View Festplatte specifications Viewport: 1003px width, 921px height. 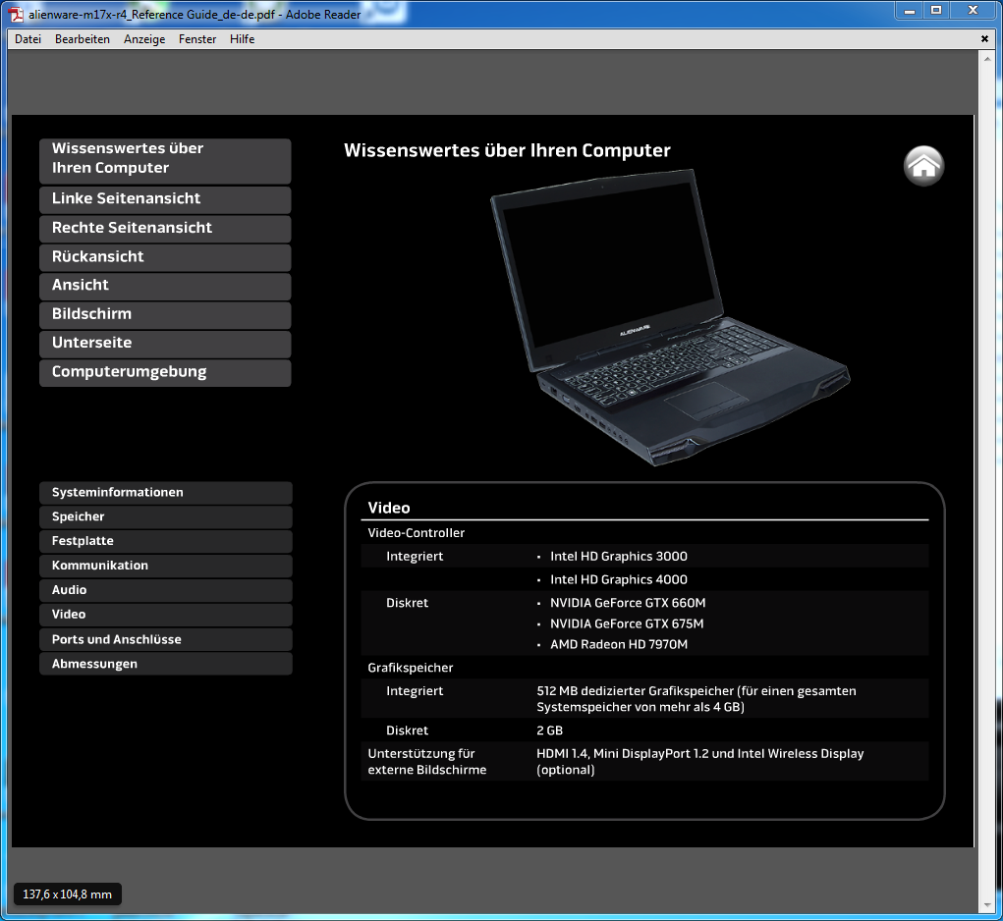tap(166, 541)
